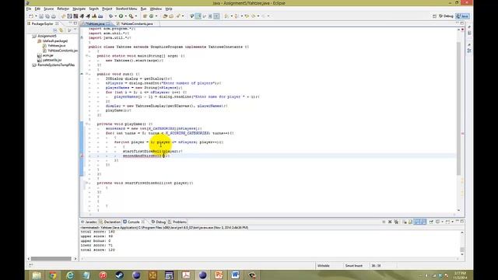The height and width of the screenshot is (280, 498).
Task: Switch to the Problems tab
Action: click(177, 222)
